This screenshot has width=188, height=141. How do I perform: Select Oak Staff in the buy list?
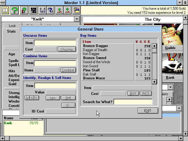108,74
